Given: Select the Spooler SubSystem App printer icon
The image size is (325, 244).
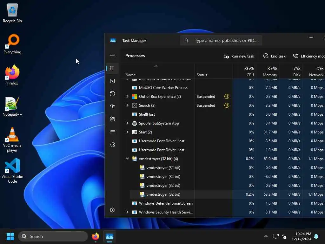Looking at the screenshot, I should point(135,123).
